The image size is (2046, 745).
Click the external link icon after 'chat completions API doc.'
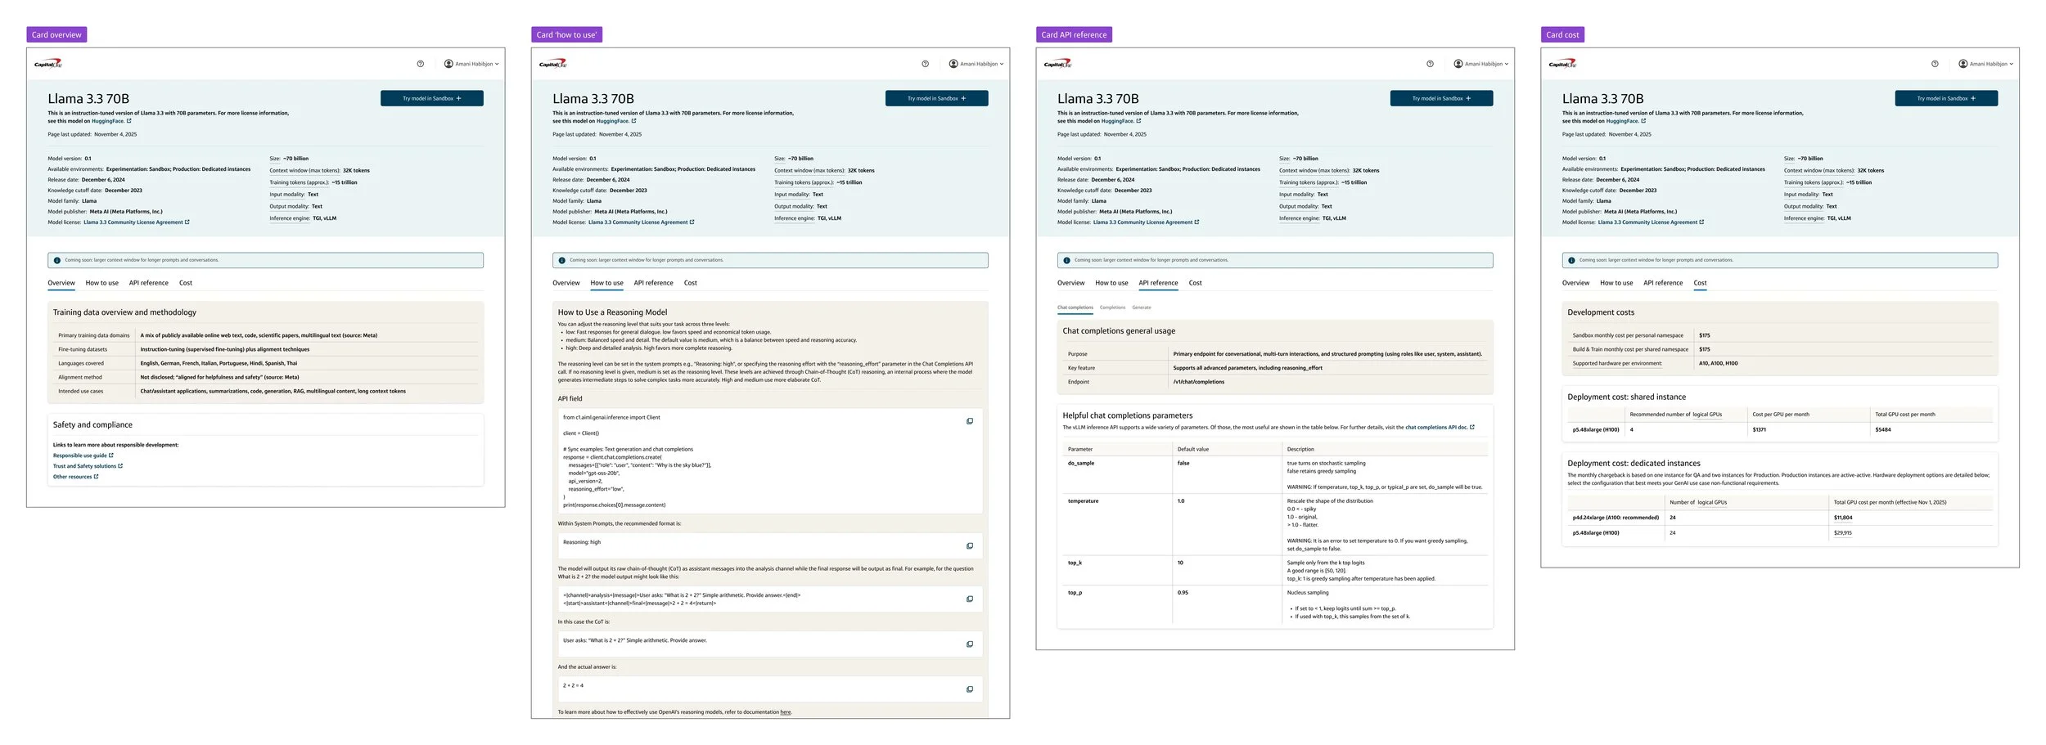1472,427
